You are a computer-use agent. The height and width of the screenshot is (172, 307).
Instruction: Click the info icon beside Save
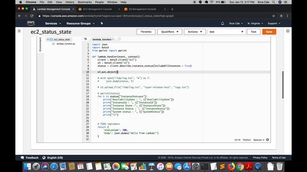coord(288,31)
